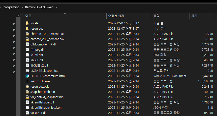Click the pin icon beside chrome_100_percent.pak row

(x=13, y=36)
